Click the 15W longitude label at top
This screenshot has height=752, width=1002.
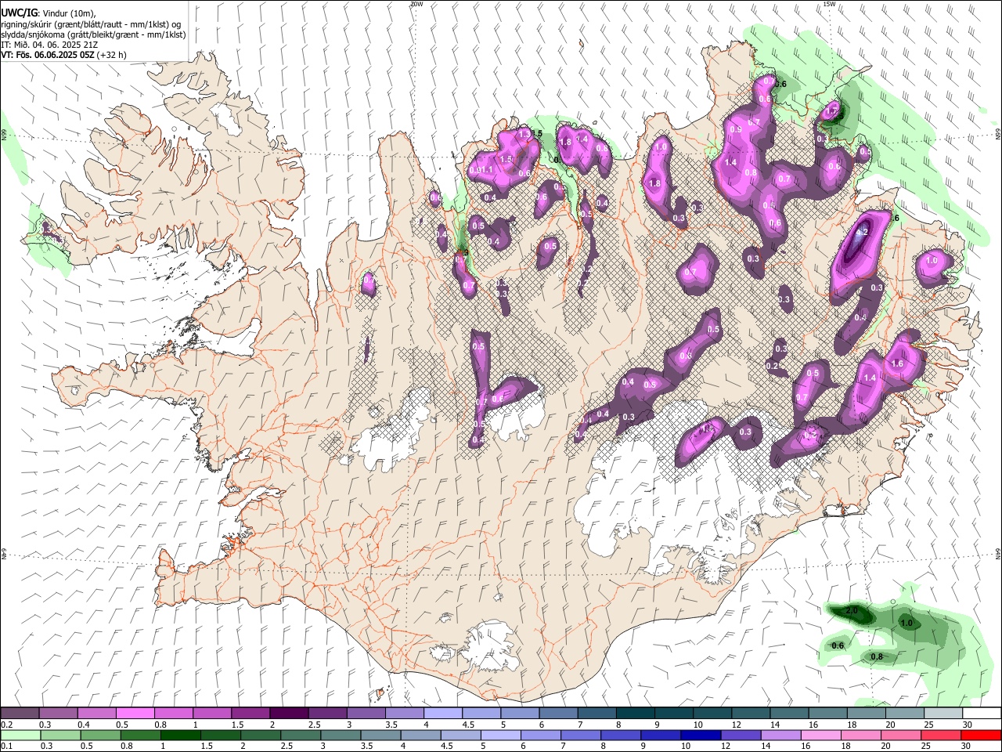coord(829,4)
